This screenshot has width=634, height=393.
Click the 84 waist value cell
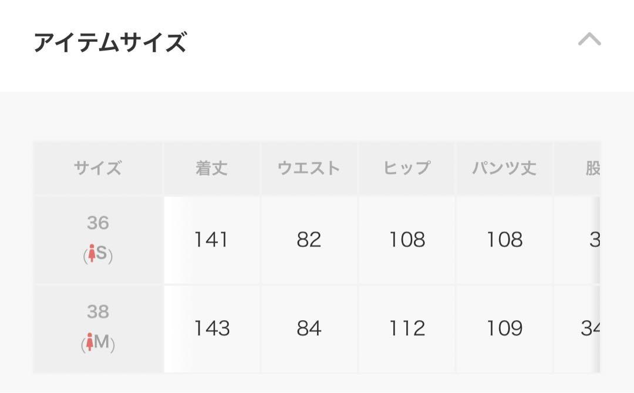[x=309, y=329]
